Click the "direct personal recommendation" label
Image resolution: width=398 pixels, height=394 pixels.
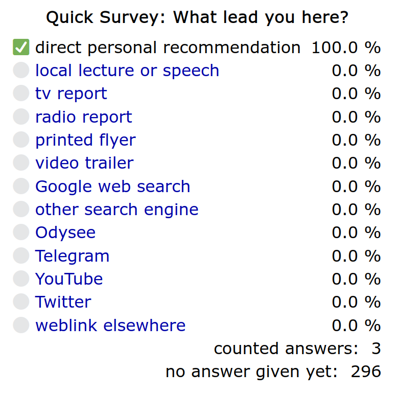pos(168,48)
